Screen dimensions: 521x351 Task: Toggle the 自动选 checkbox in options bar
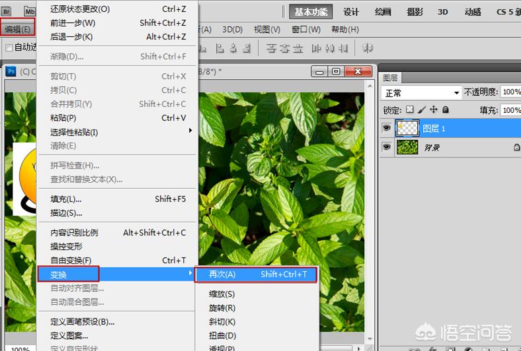[x=9, y=48]
